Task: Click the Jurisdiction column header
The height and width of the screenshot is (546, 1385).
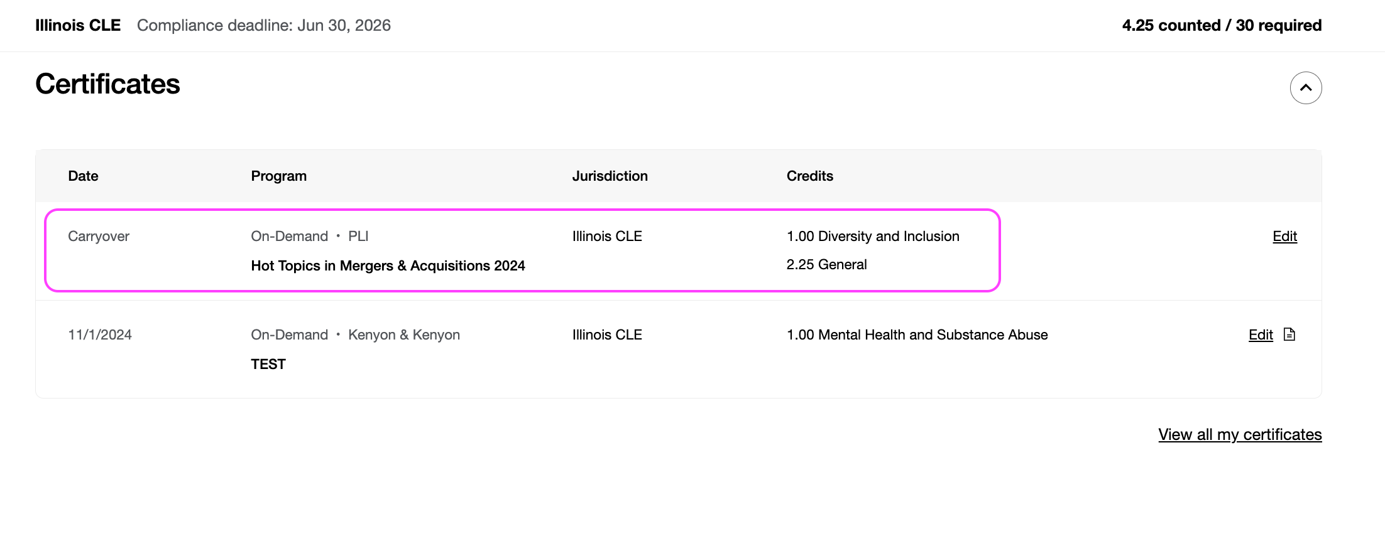Action: 609,176
